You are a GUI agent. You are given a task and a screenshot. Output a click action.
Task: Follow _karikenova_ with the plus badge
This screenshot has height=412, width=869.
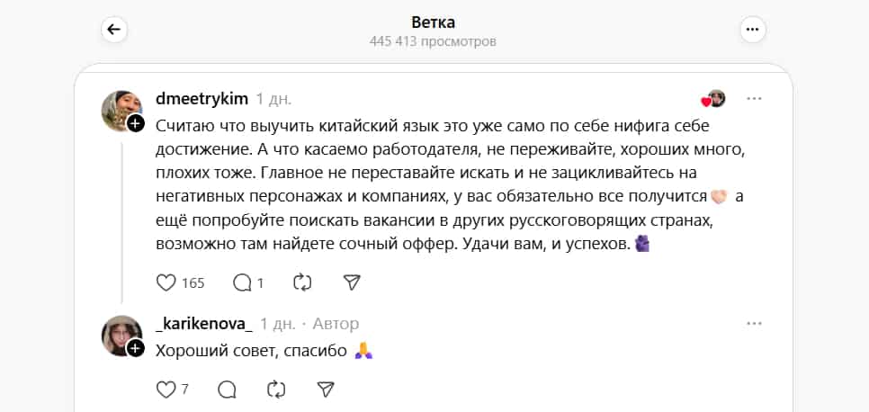[x=136, y=348]
